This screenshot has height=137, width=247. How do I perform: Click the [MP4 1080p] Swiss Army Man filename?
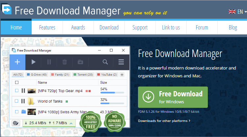pos(62,112)
